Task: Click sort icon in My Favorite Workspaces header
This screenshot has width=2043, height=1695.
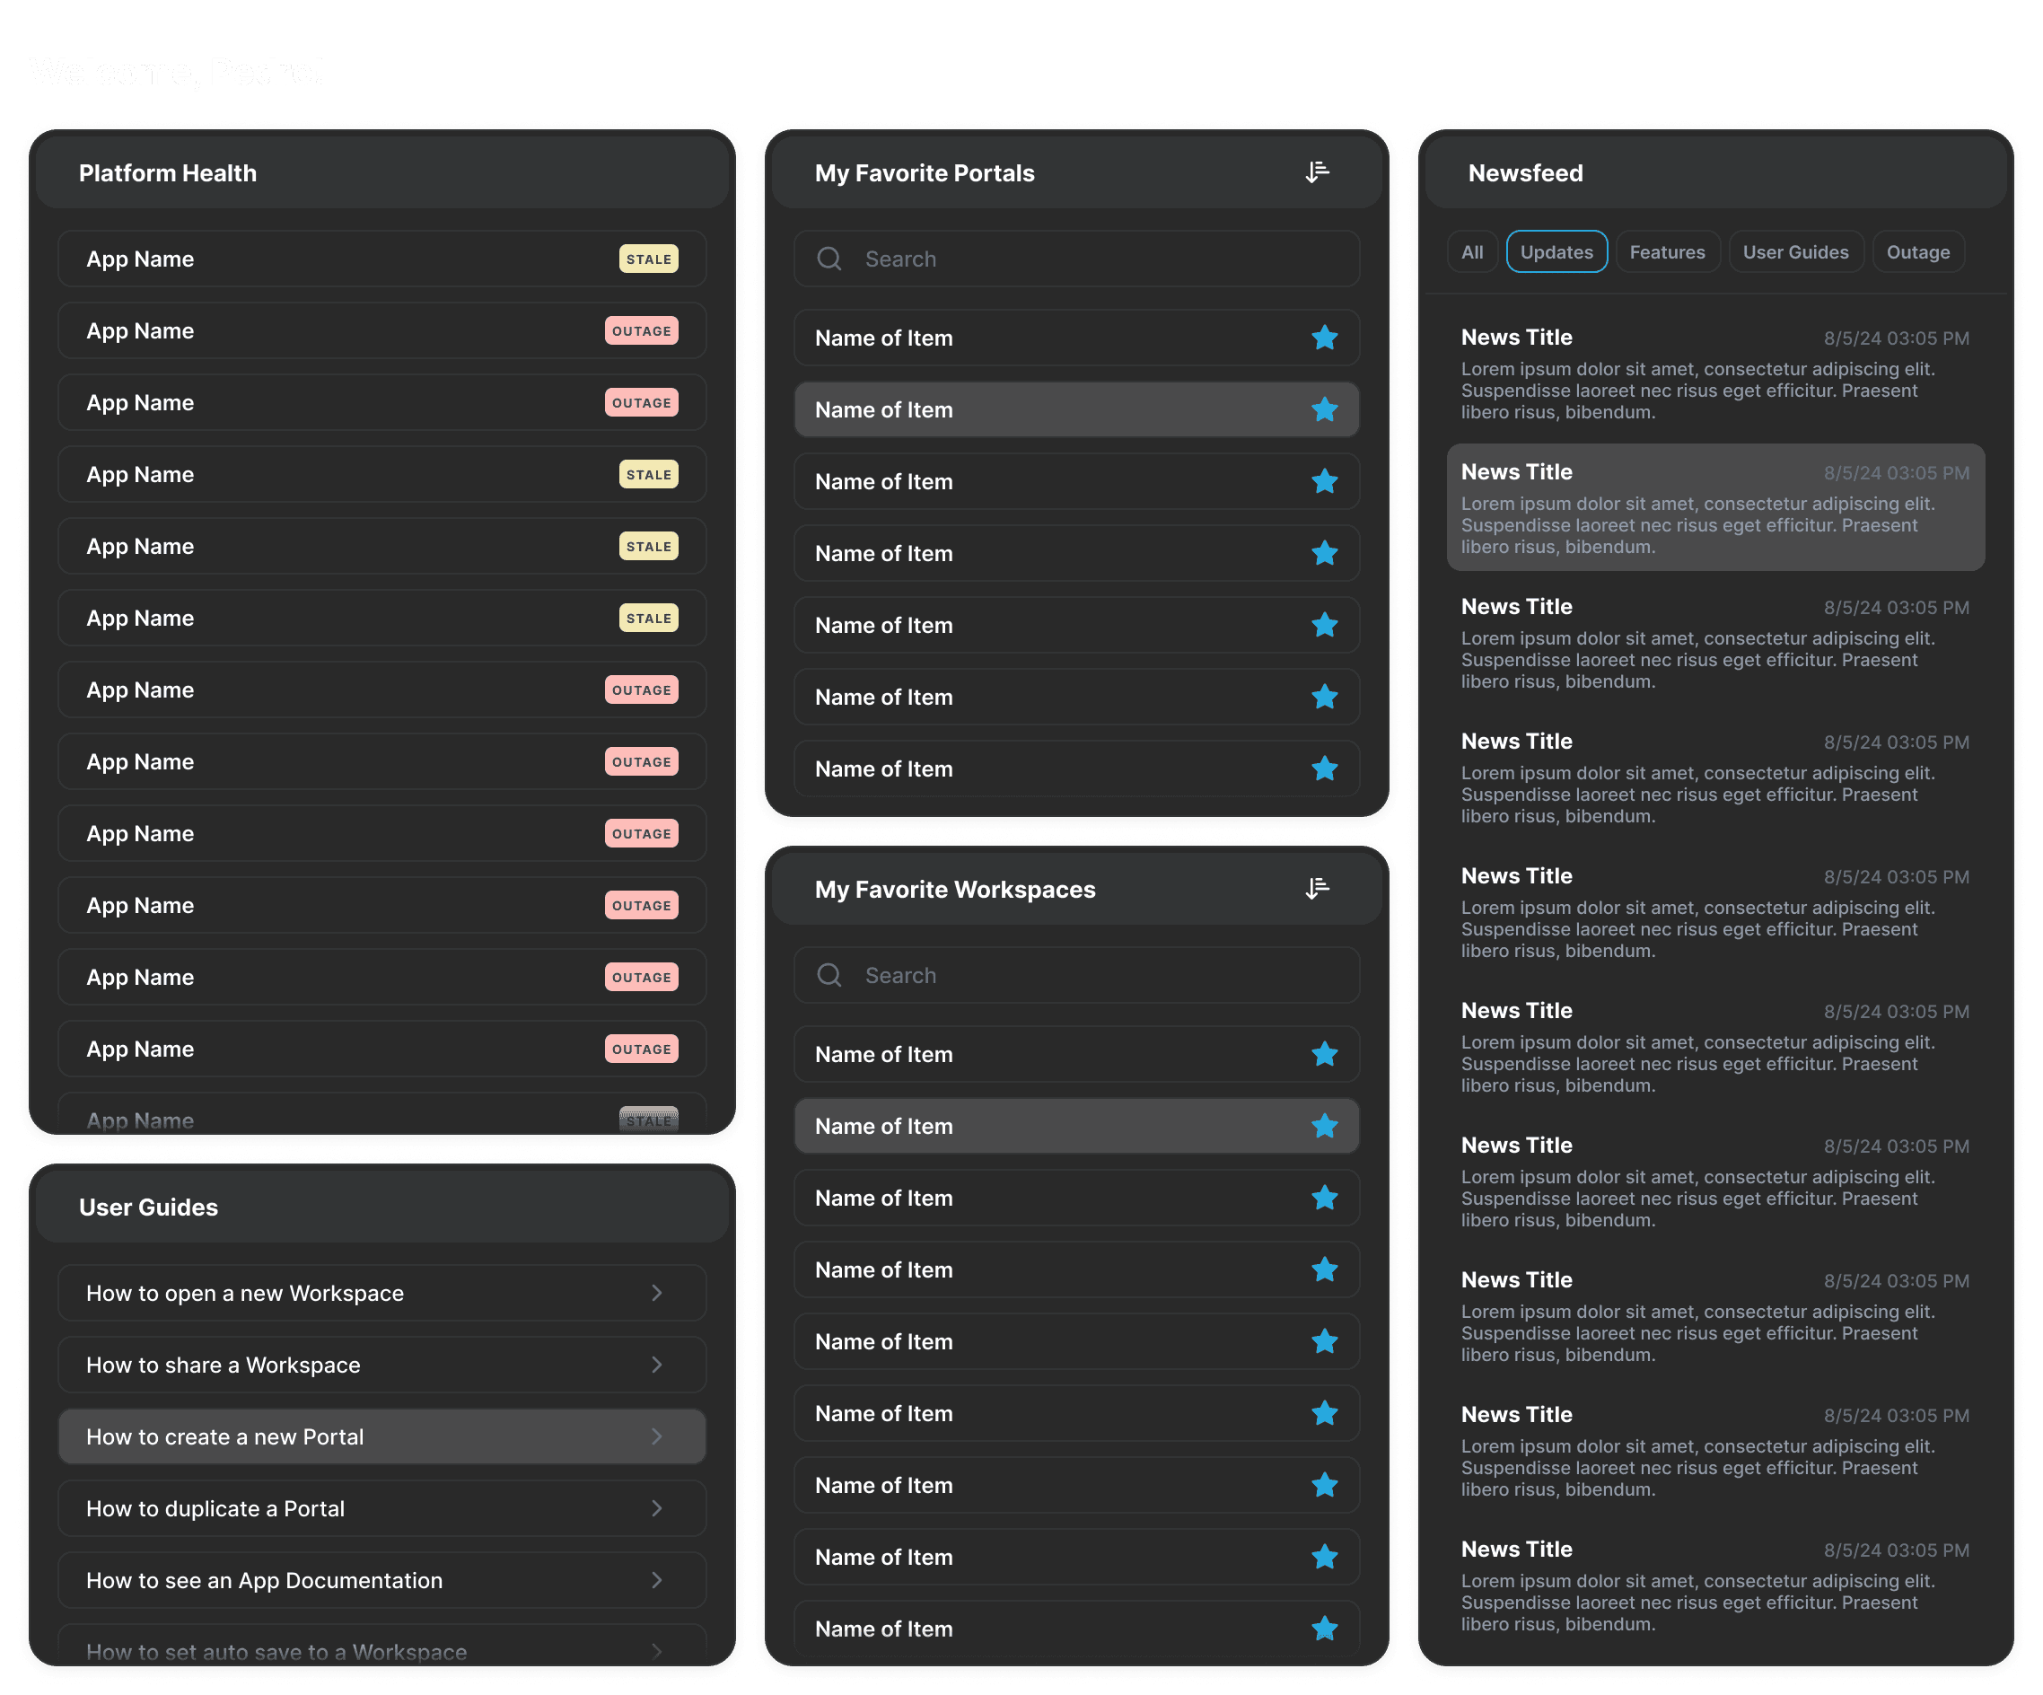Action: 1317,889
